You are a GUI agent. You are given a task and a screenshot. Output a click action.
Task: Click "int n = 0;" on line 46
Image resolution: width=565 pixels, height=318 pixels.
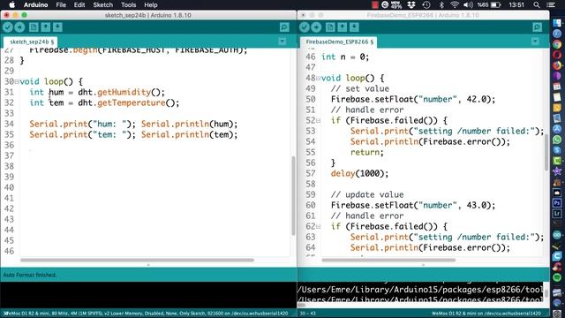(x=345, y=57)
